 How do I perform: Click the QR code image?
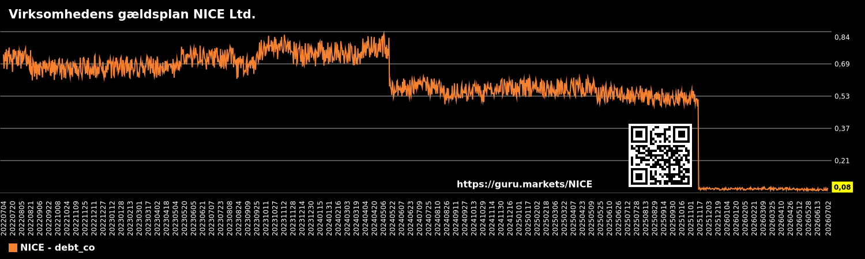pos(660,155)
